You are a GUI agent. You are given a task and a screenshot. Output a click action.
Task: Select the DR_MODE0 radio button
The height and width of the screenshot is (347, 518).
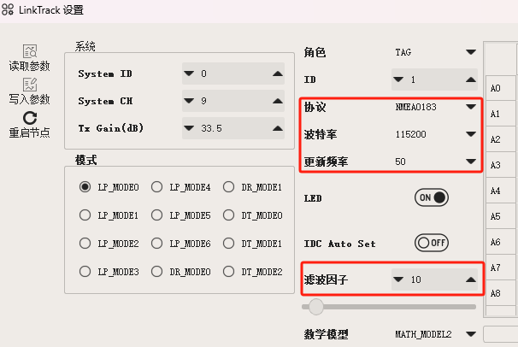[156, 272]
